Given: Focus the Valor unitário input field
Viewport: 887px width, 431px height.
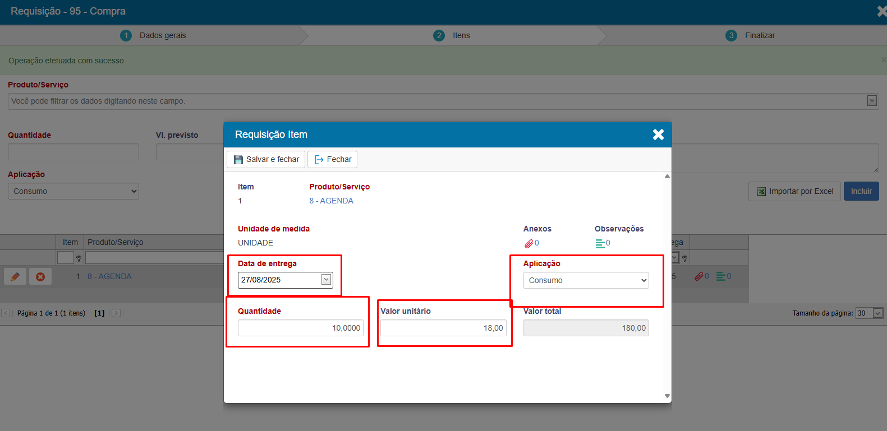Looking at the screenshot, I should point(443,328).
